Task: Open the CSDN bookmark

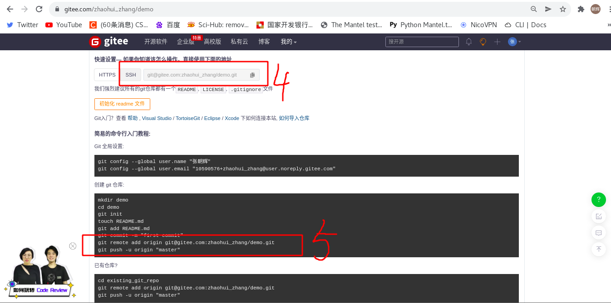Action: (x=119, y=25)
